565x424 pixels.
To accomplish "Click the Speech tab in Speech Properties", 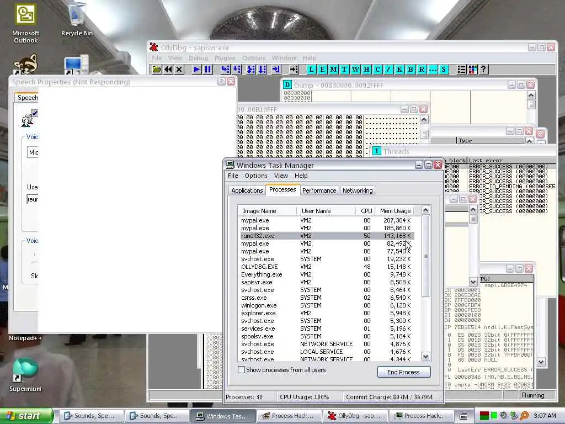I will tap(28, 98).
